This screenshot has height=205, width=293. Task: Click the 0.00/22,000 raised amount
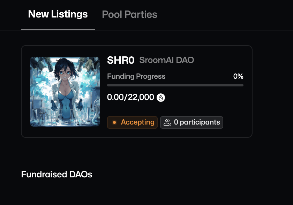(130, 97)
